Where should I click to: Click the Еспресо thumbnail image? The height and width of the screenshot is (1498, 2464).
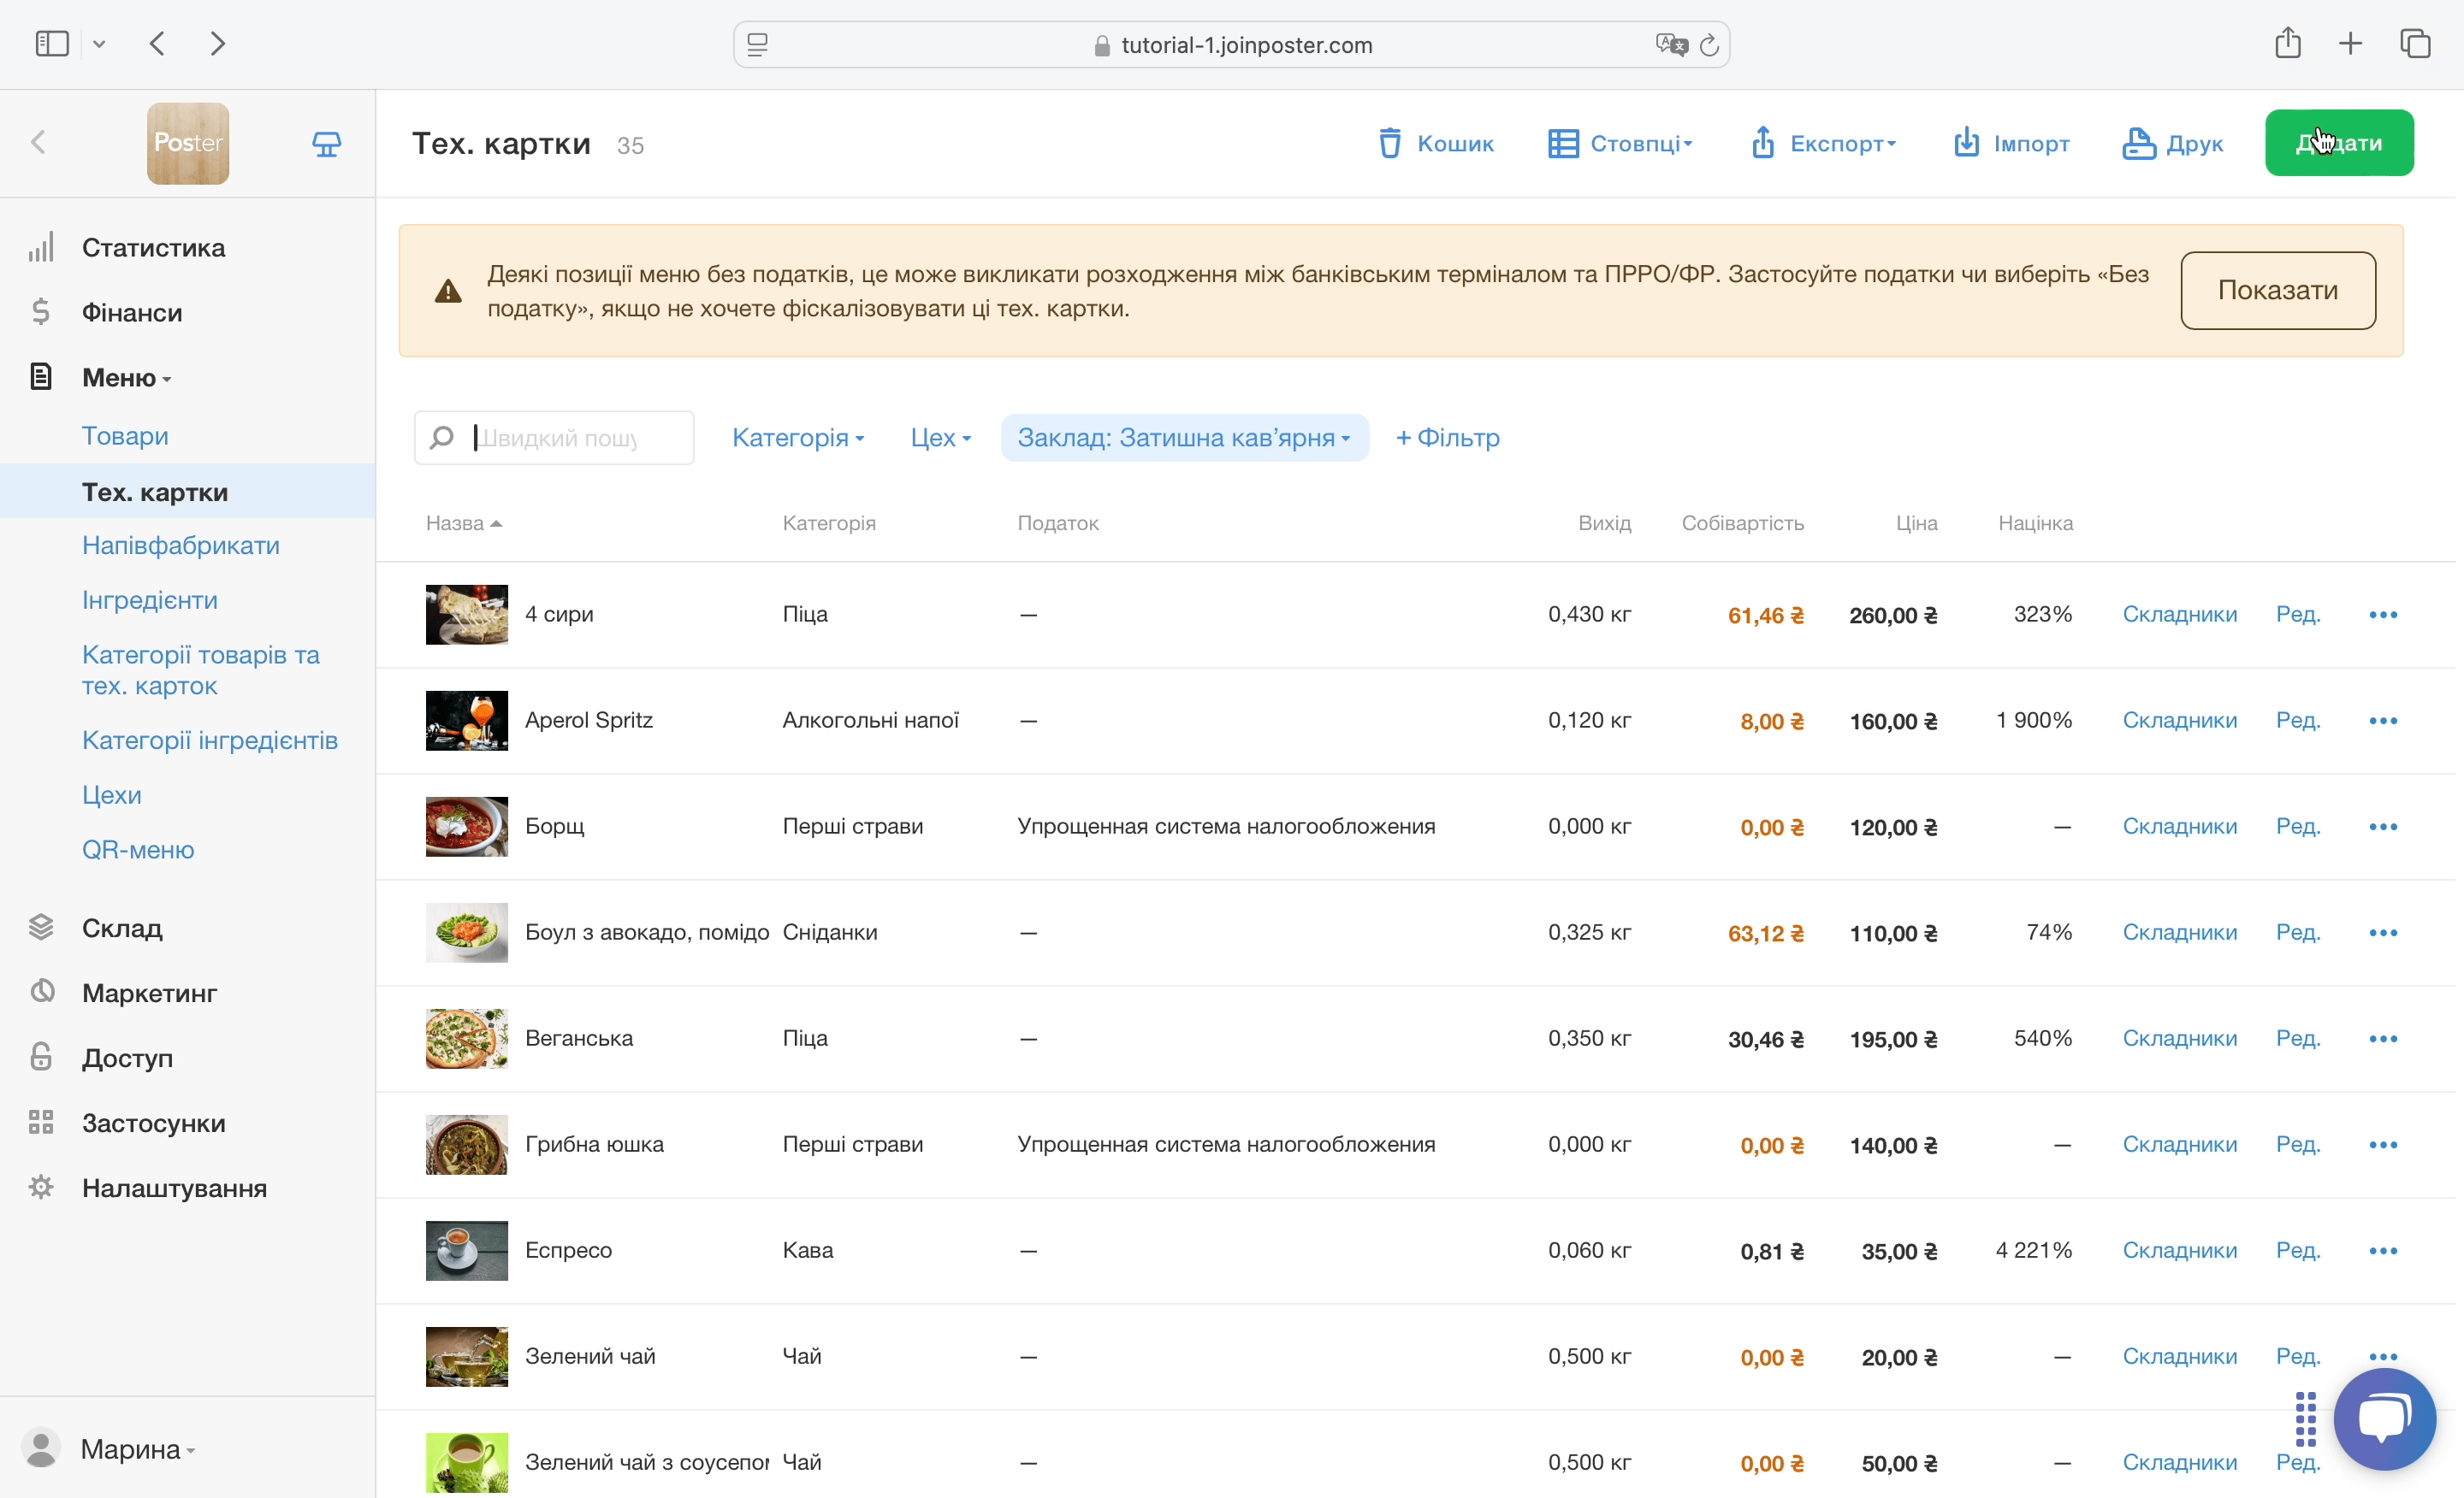click(467, 1250)
